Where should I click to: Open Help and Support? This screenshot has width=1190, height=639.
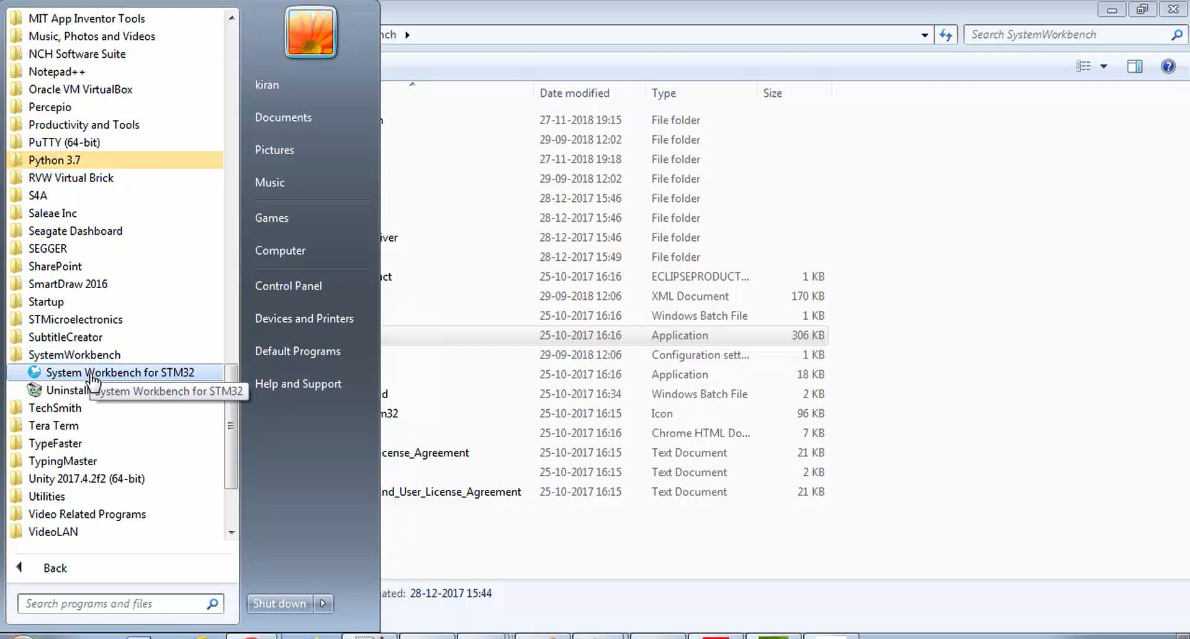(298, 384)
